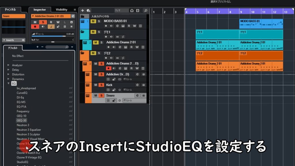Viewport: 295px width, 166px height.
Task: Click the lock icon on Snare track
Action: [114, 100]
